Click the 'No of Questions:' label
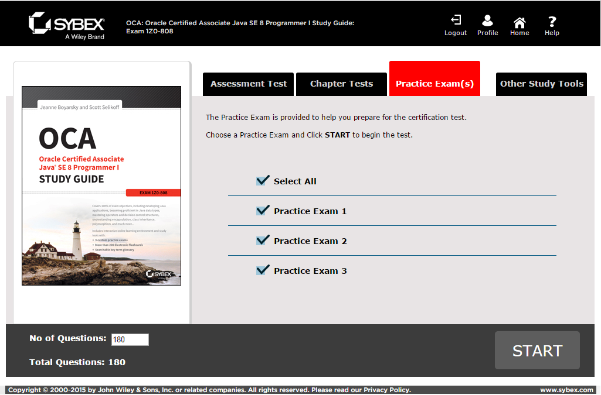The image size is (601, 395). (68, 338)
